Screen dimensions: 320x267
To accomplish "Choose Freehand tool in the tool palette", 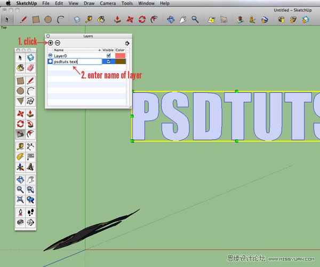I will pyautogui.click(x=30, y=101).
